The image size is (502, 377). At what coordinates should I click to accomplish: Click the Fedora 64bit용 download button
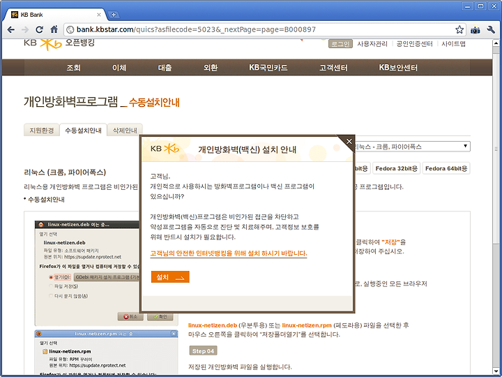[446, 168]
